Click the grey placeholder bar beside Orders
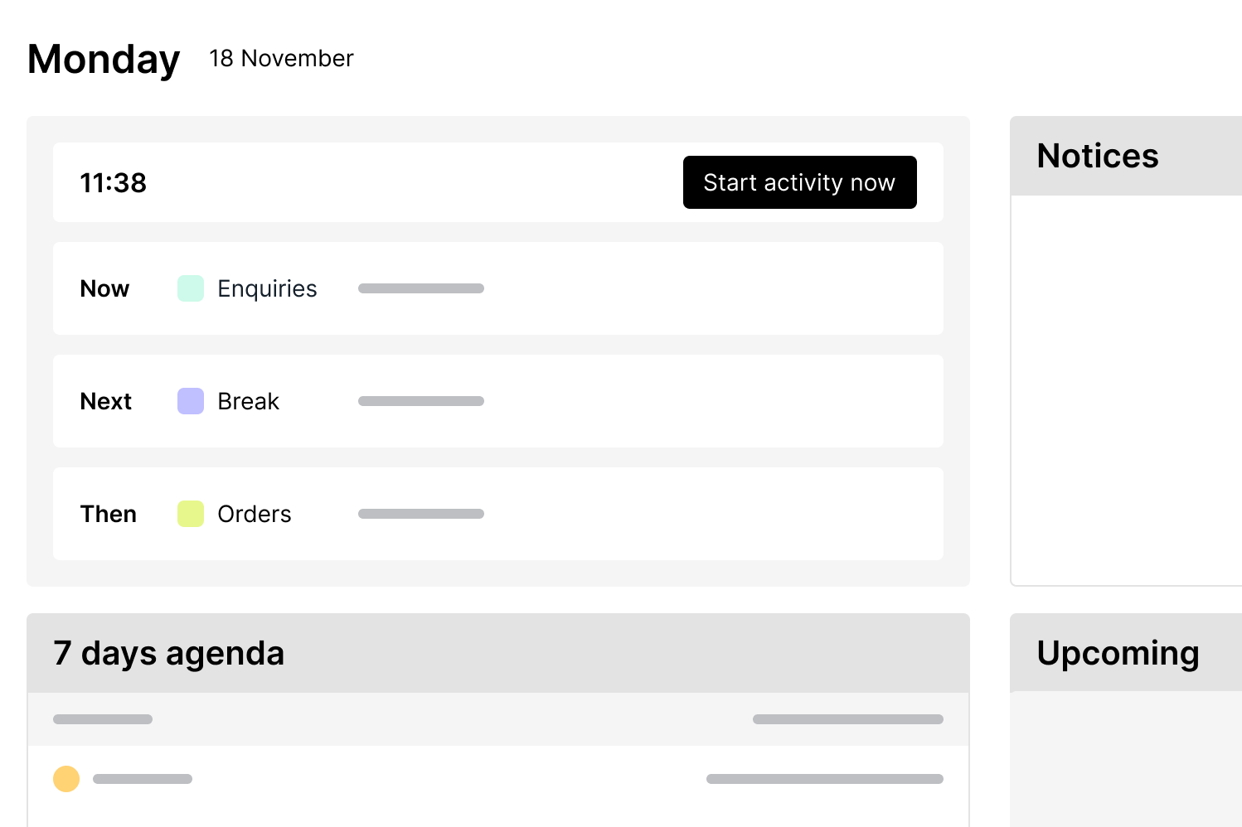1242x827 pixels. click(421, 514)
